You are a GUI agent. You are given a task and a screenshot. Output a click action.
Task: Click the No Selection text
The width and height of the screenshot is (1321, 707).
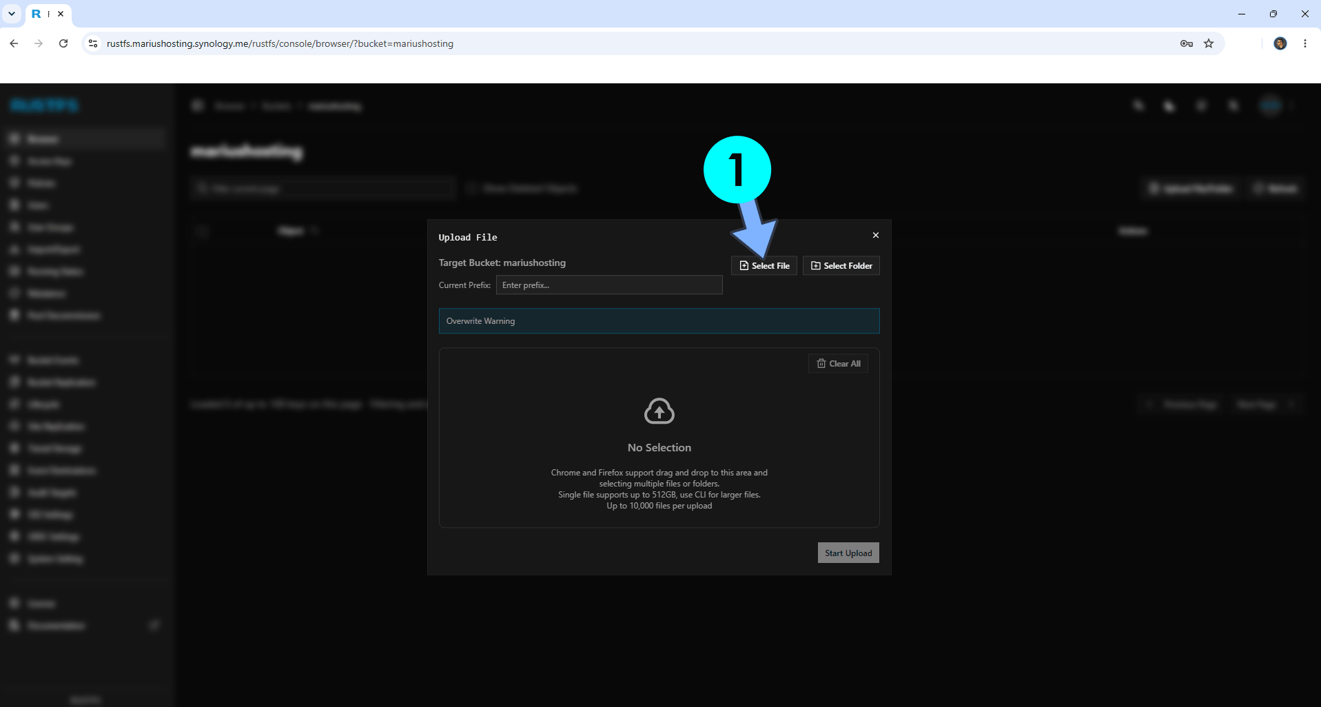point(659,448)
